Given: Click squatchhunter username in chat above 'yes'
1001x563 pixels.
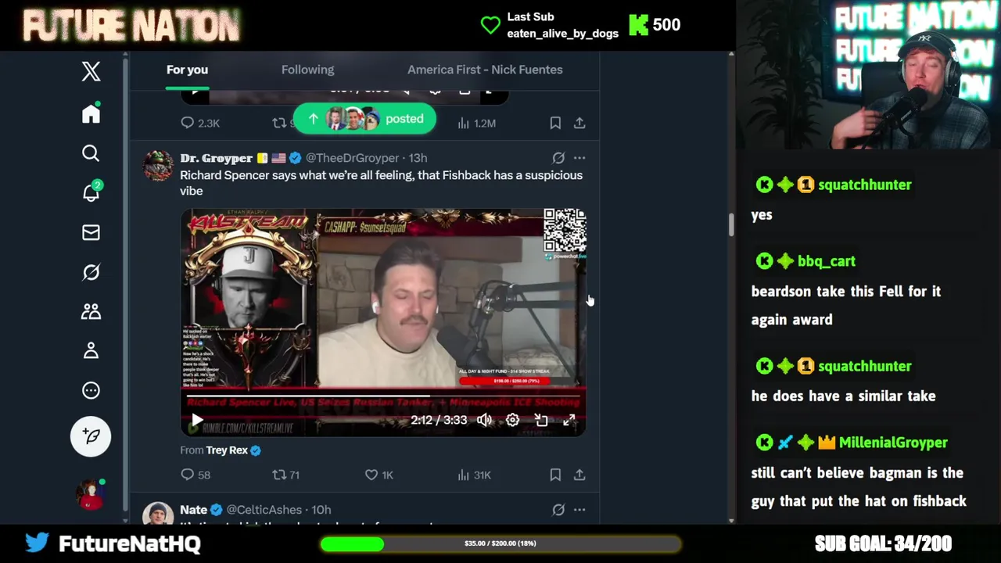Looking at the screenshot, I should tap(865, 185).
